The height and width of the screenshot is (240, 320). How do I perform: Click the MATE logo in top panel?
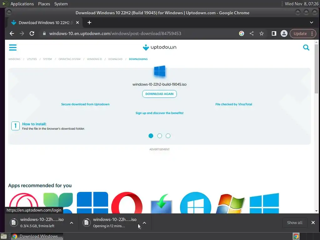(5, 4)
